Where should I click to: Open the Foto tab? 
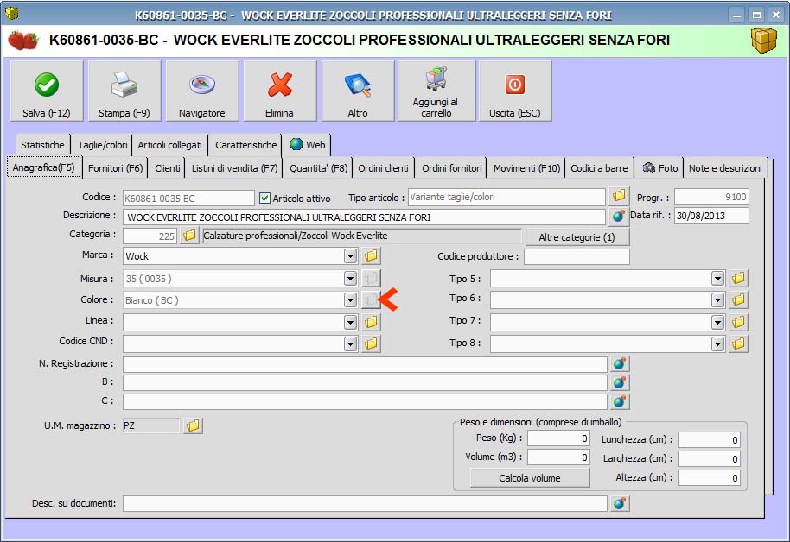tap(660, 168)
